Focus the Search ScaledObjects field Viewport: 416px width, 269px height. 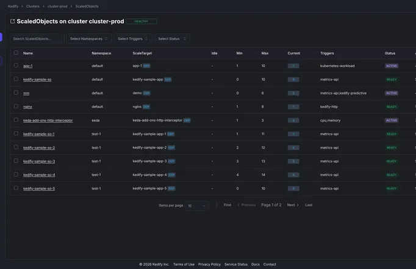pyautogui.click(x=36, y=39)
